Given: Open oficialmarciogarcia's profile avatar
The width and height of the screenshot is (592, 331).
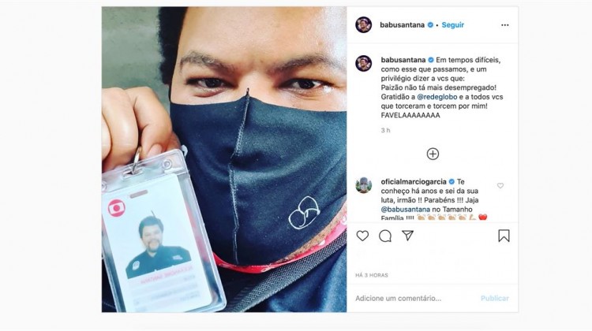Looking at the screenshot, I should [364, 185].
